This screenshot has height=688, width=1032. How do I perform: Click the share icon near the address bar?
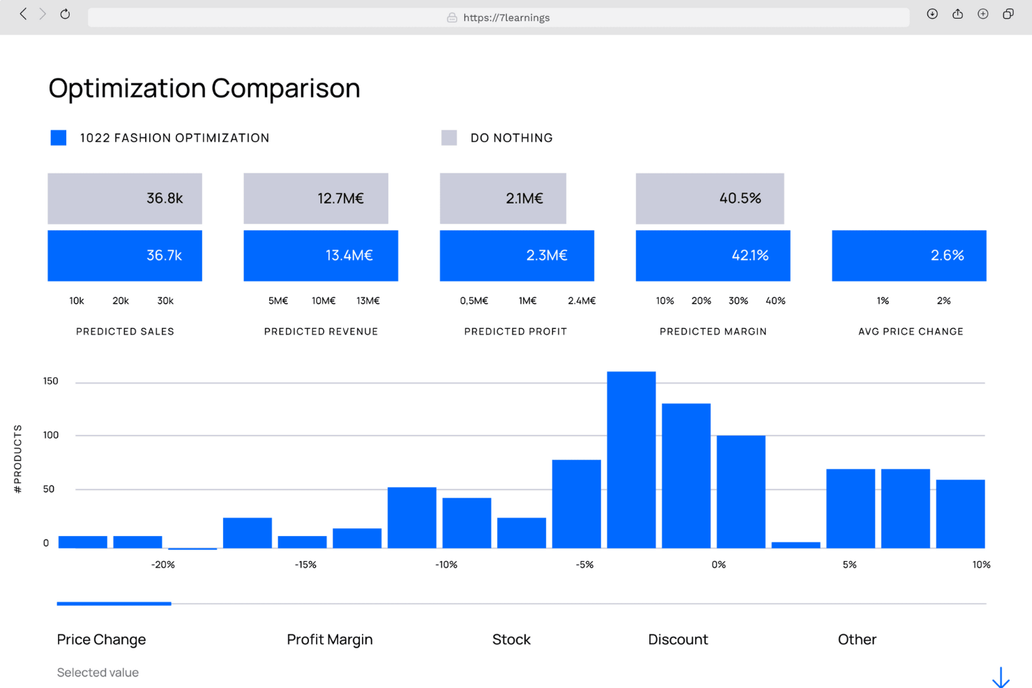tap(957, 14)
